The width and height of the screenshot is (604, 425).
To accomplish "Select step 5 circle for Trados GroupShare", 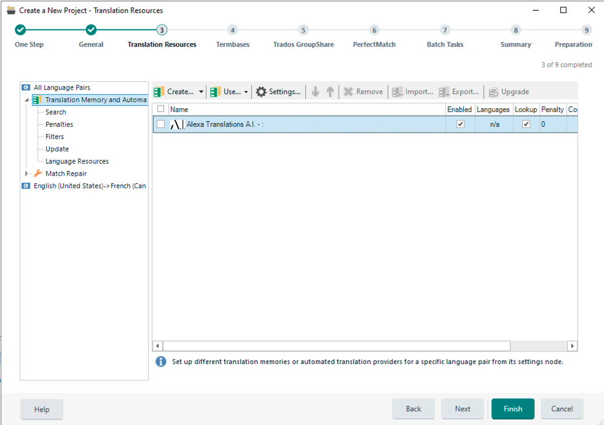I will click(303, 30).
